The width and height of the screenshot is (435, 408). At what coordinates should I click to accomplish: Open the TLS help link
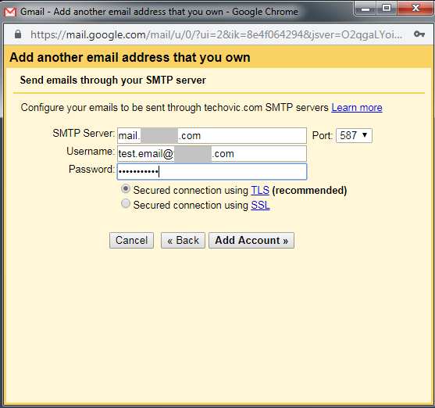[260, 190]
